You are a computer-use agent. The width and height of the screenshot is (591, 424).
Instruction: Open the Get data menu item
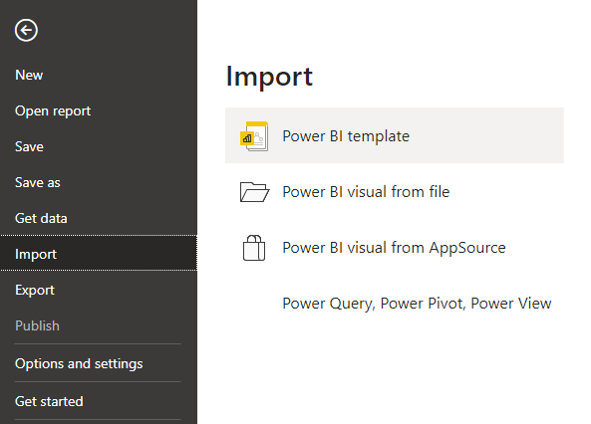click(x=41, y=218)
